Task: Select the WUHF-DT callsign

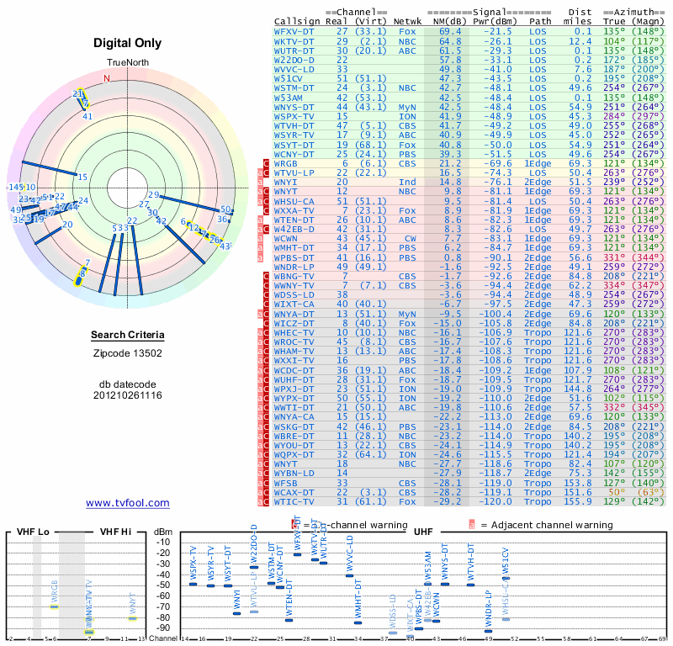Action: 294,380
